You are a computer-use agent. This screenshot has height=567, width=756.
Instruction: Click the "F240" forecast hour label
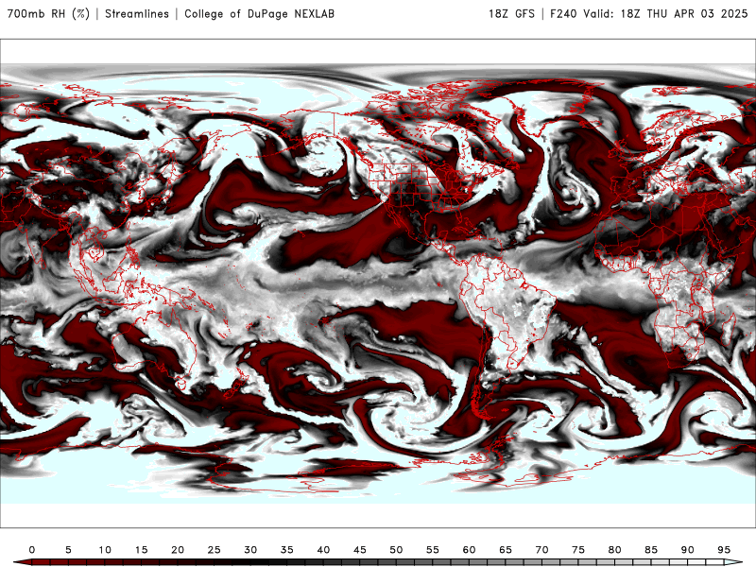pyautogui.click(x=563, y=13)
